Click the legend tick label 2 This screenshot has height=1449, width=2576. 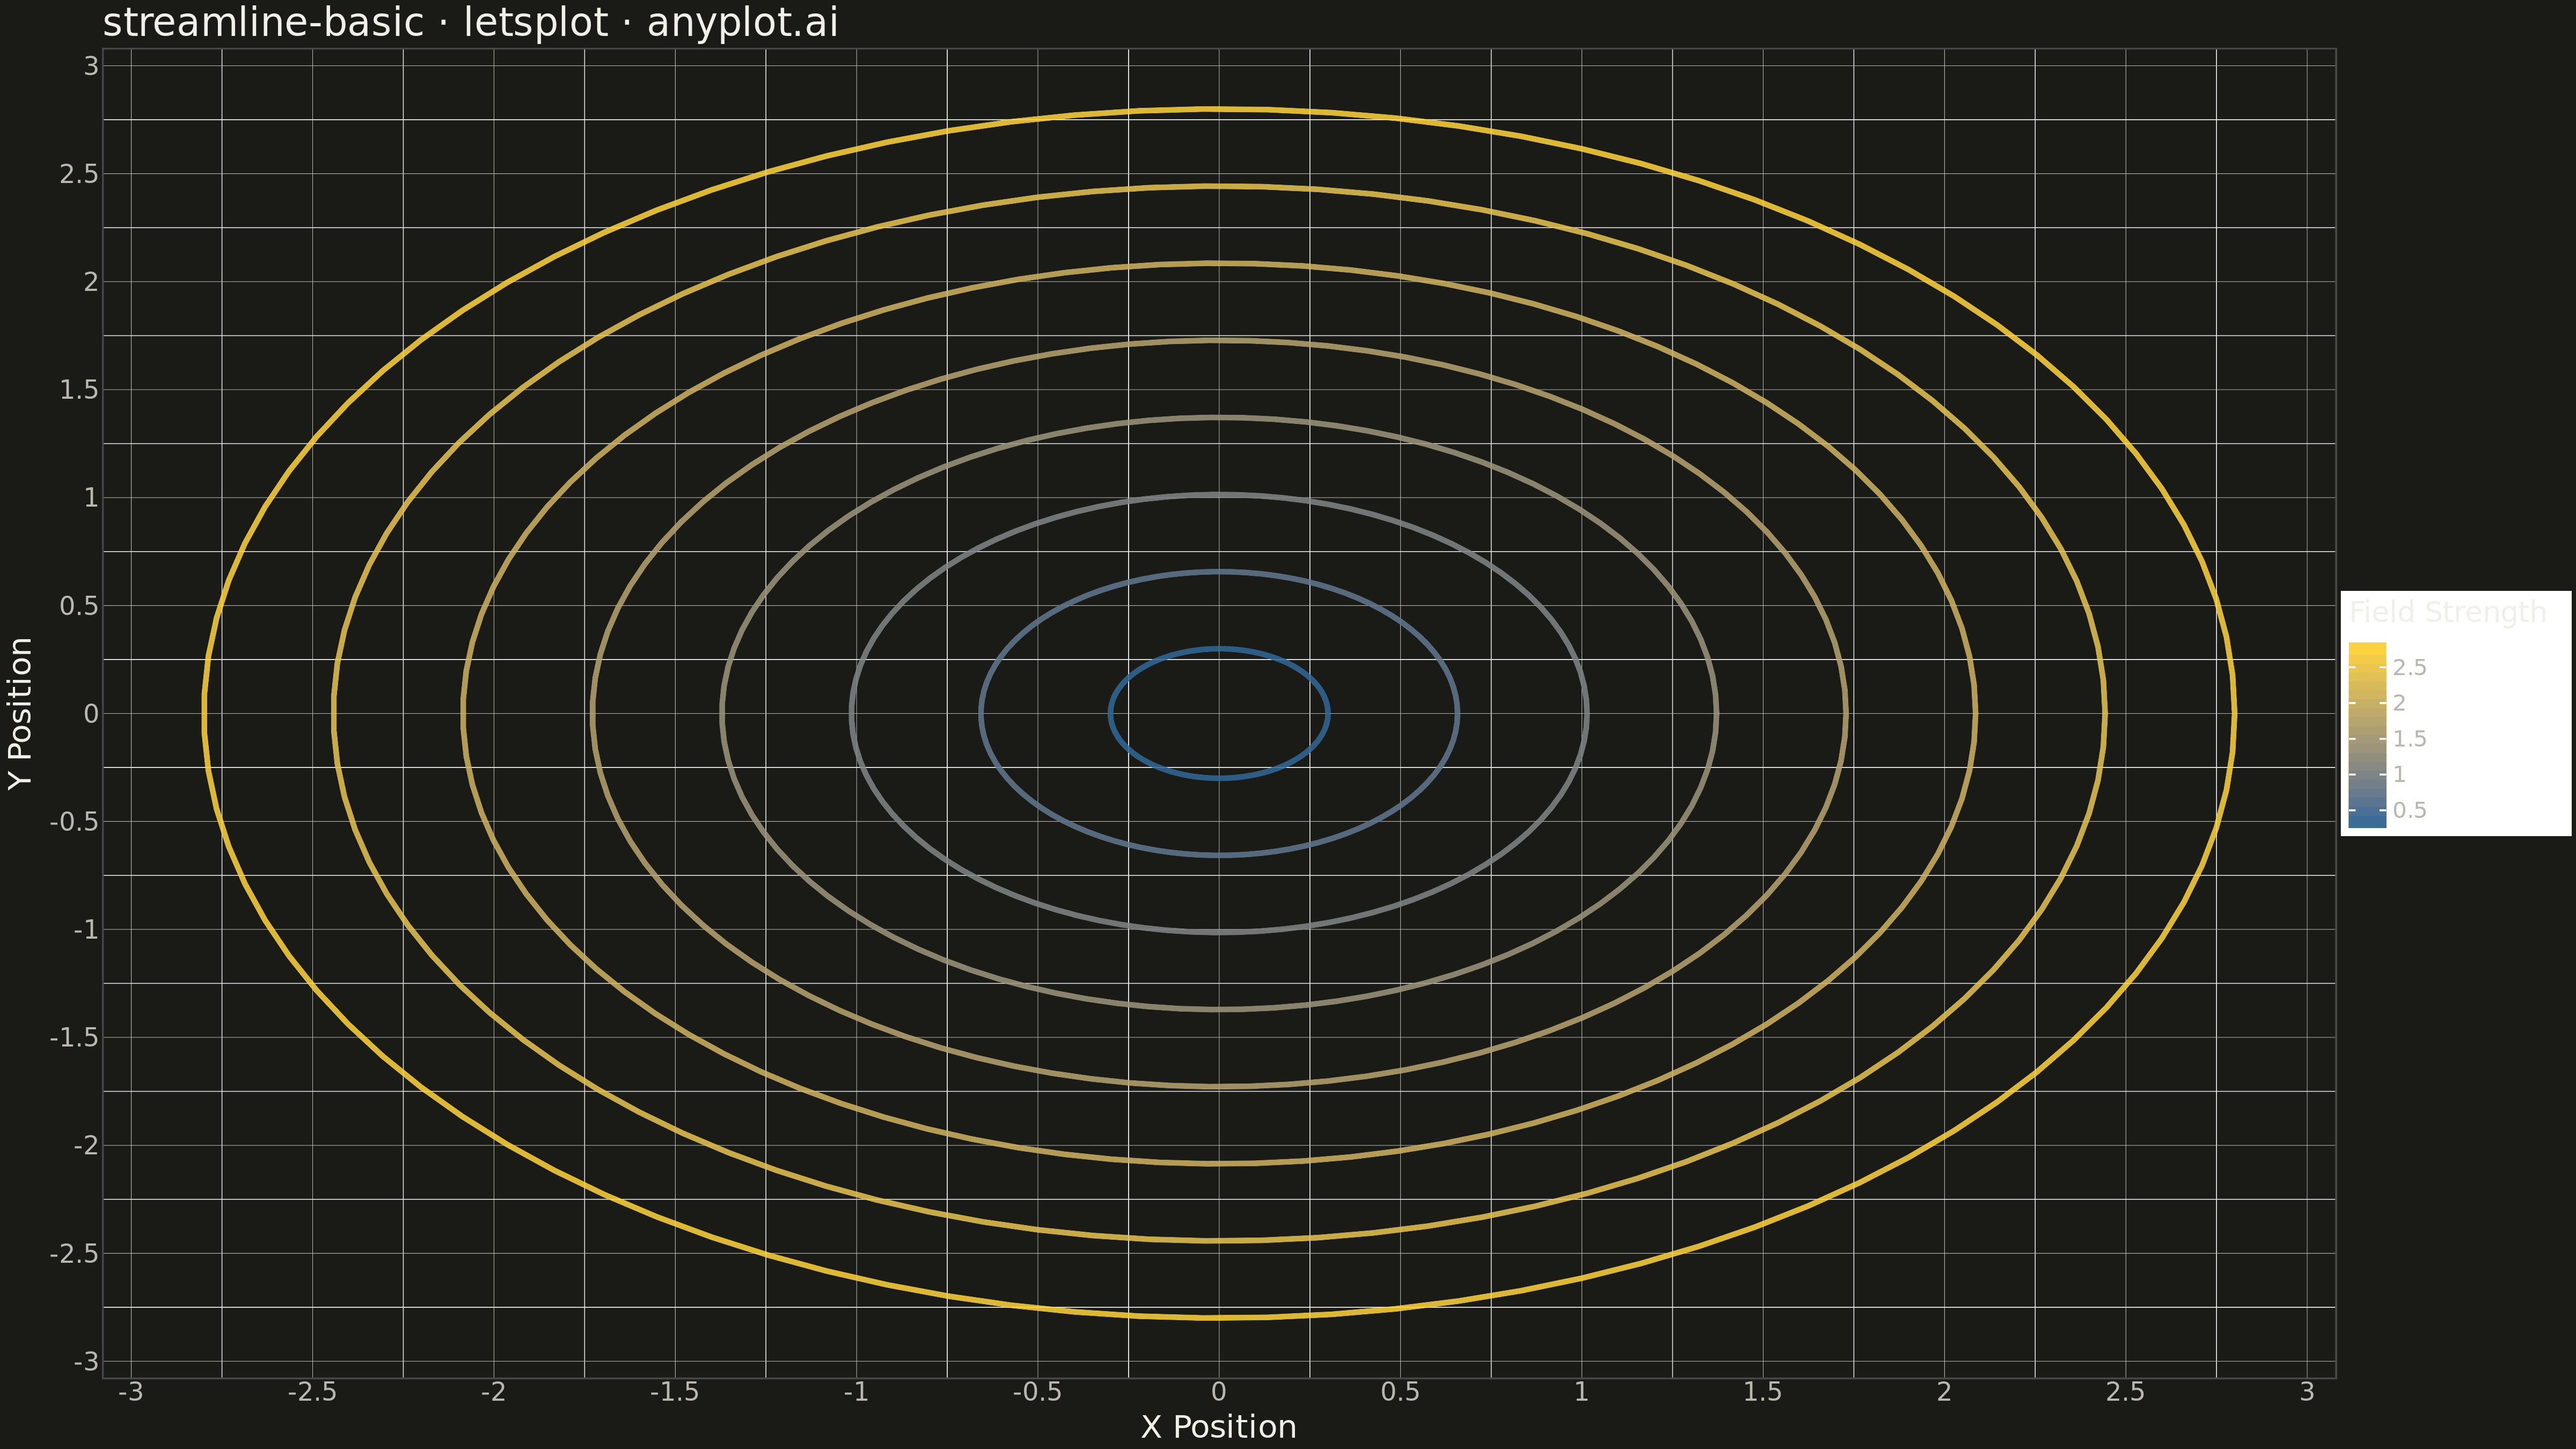point(2399,703)
